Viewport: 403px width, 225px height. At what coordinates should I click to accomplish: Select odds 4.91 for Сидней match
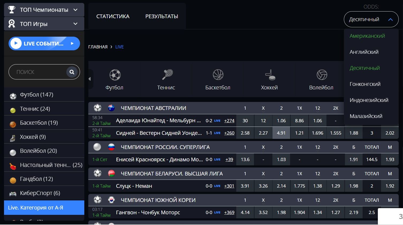[281, 133]
